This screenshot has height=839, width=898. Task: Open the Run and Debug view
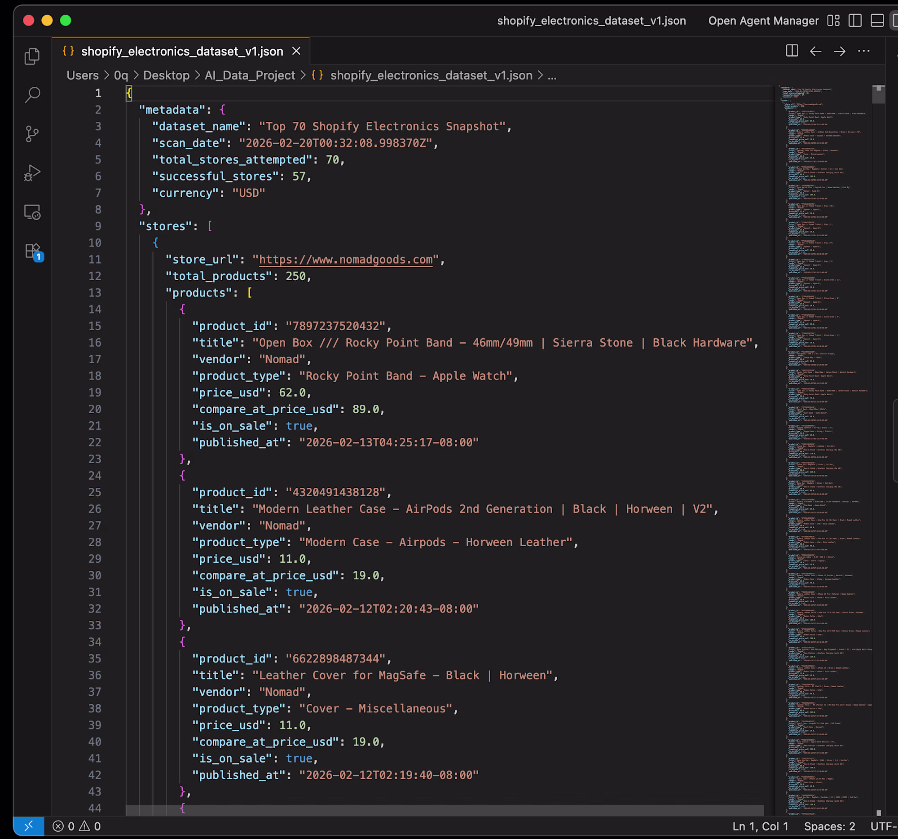point(32,173)
